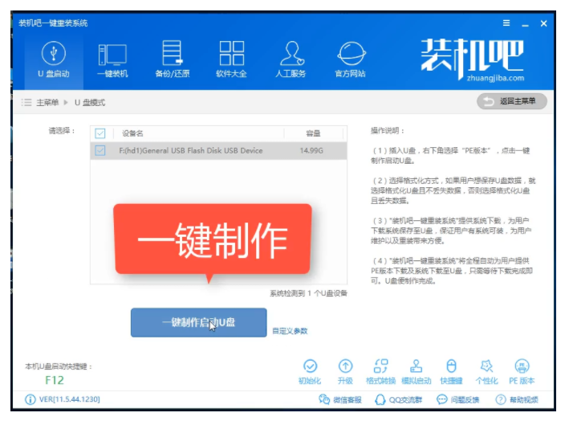Click 主菜单 in the breadcrumb
The height and width of the screenshot is (421, 565).
click(47, 102)
